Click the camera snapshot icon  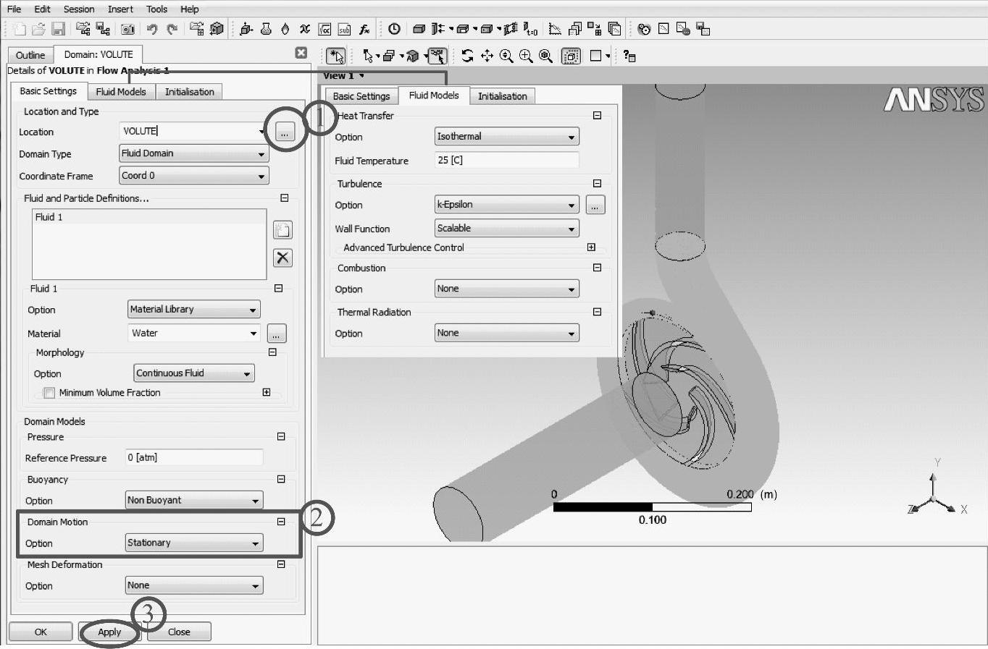(x=127, y=29)
